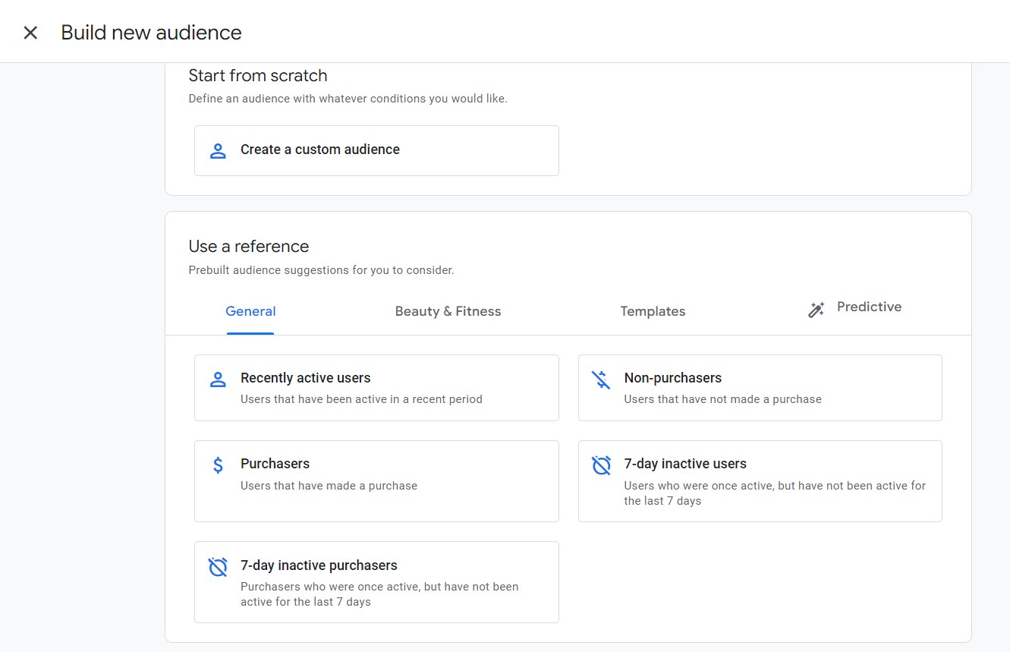Close the Build new audience dialog
This screenshot has height=652, width=1010.
[x=30, y=33]
